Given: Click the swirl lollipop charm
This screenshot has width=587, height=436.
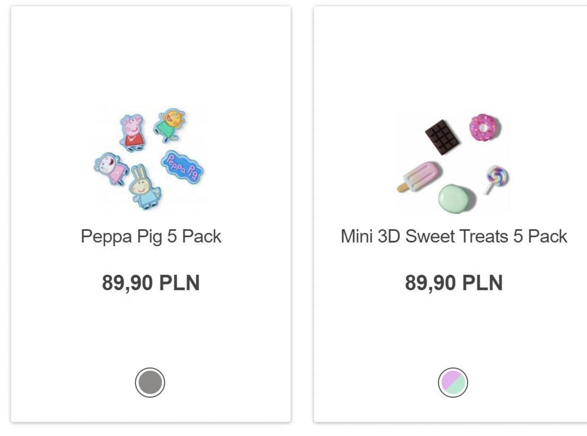Looking at the screenshot, I should click(x=496, y=178).
